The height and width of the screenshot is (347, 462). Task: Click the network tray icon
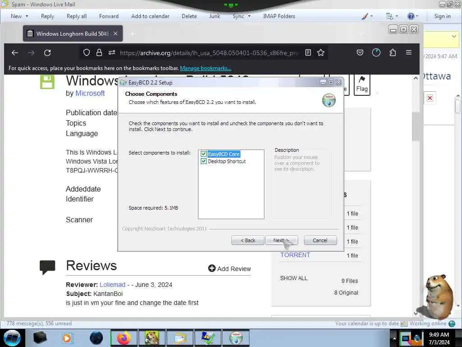pyautogui.click(x=406, y=338)
